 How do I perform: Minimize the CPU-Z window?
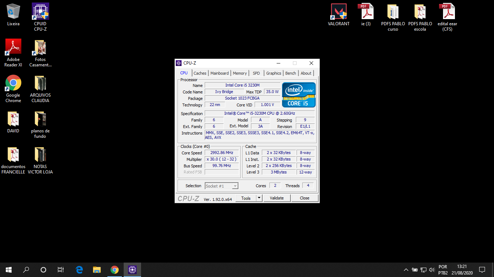(278, 63)
